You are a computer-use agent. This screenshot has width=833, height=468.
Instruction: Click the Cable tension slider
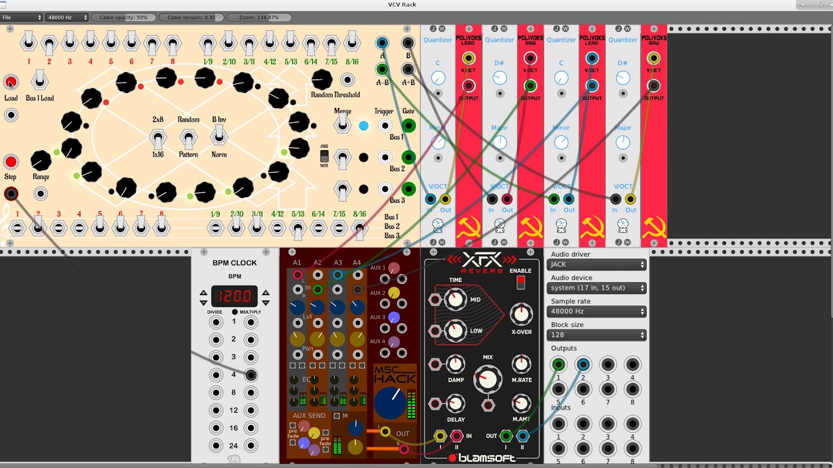tap(191, 18)
